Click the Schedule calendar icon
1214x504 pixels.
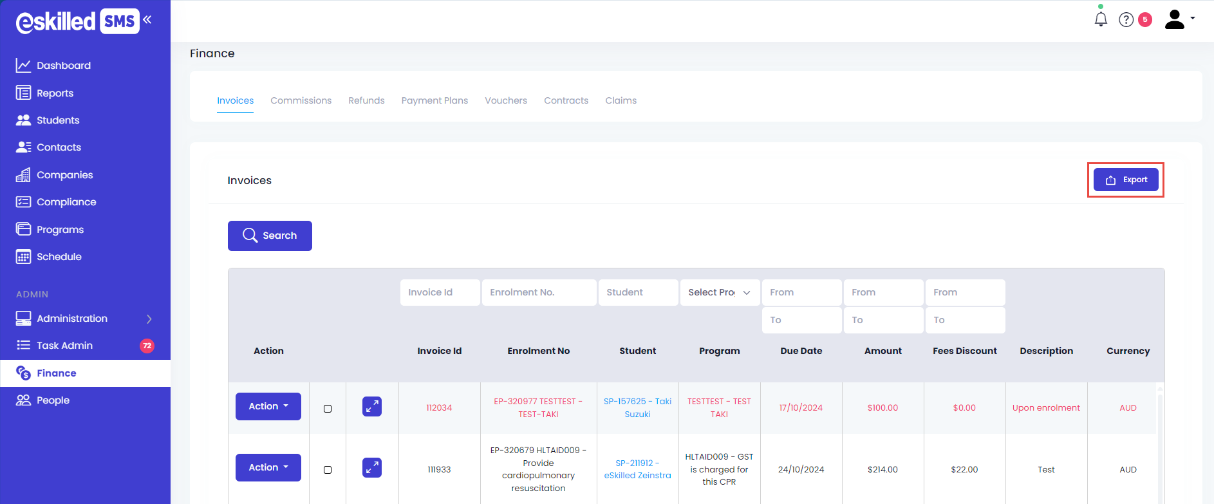(23, 257)
